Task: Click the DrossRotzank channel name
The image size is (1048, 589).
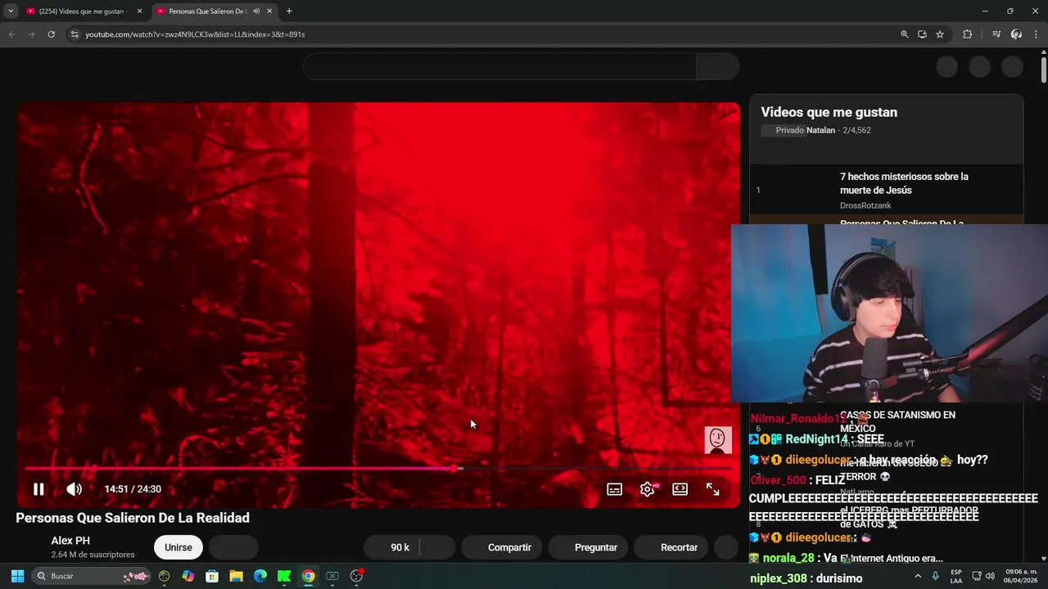Action: 865,205
